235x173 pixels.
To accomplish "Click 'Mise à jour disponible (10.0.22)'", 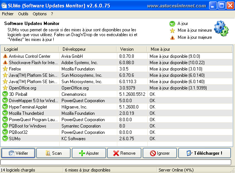I will coord(177,63).
